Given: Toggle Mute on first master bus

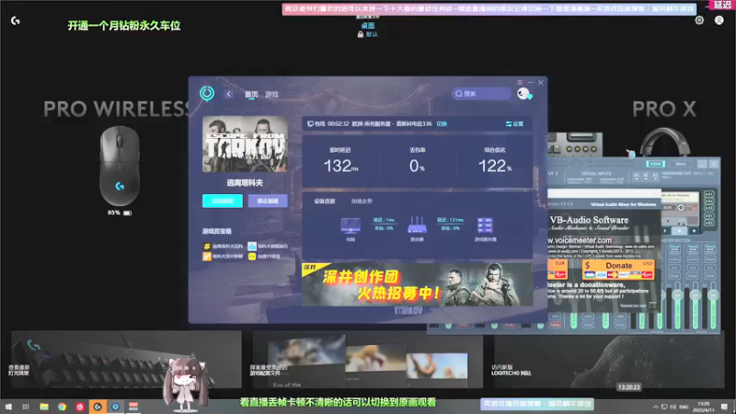Looking at the screenshot, I should coord(674,275).
